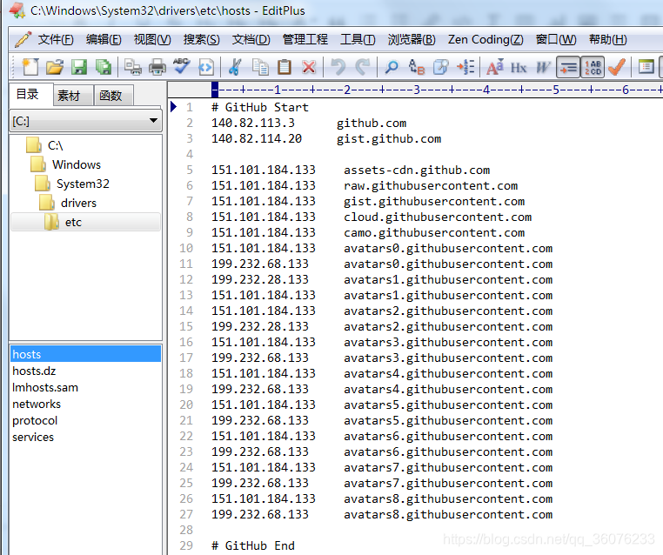Select the protocol file
The width and height of the screenshot is (663, 555).
click(x=35, y=420)
